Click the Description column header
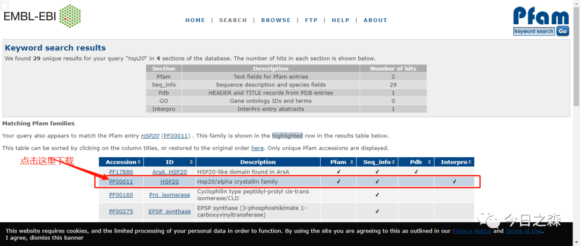Screen dimensions: 580x246 [258, 162]
